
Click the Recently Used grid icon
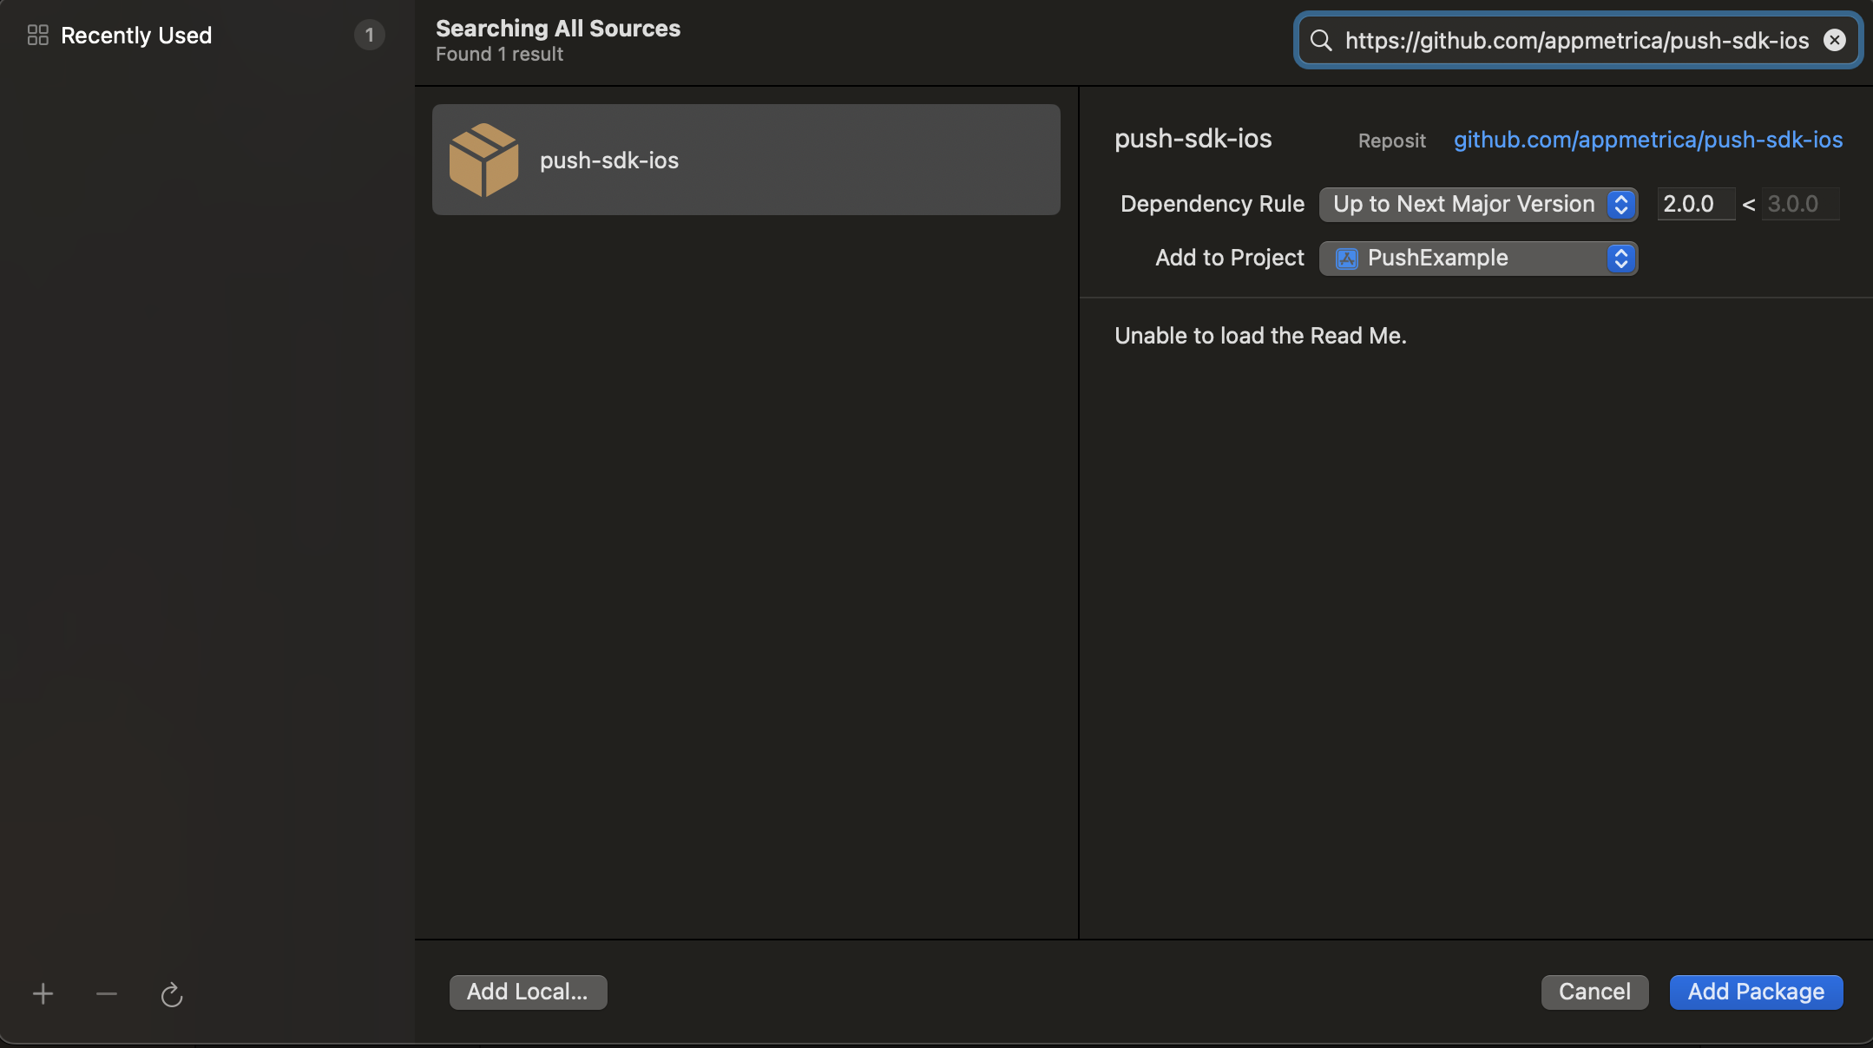pyautogui.click(x=37, y=36)
